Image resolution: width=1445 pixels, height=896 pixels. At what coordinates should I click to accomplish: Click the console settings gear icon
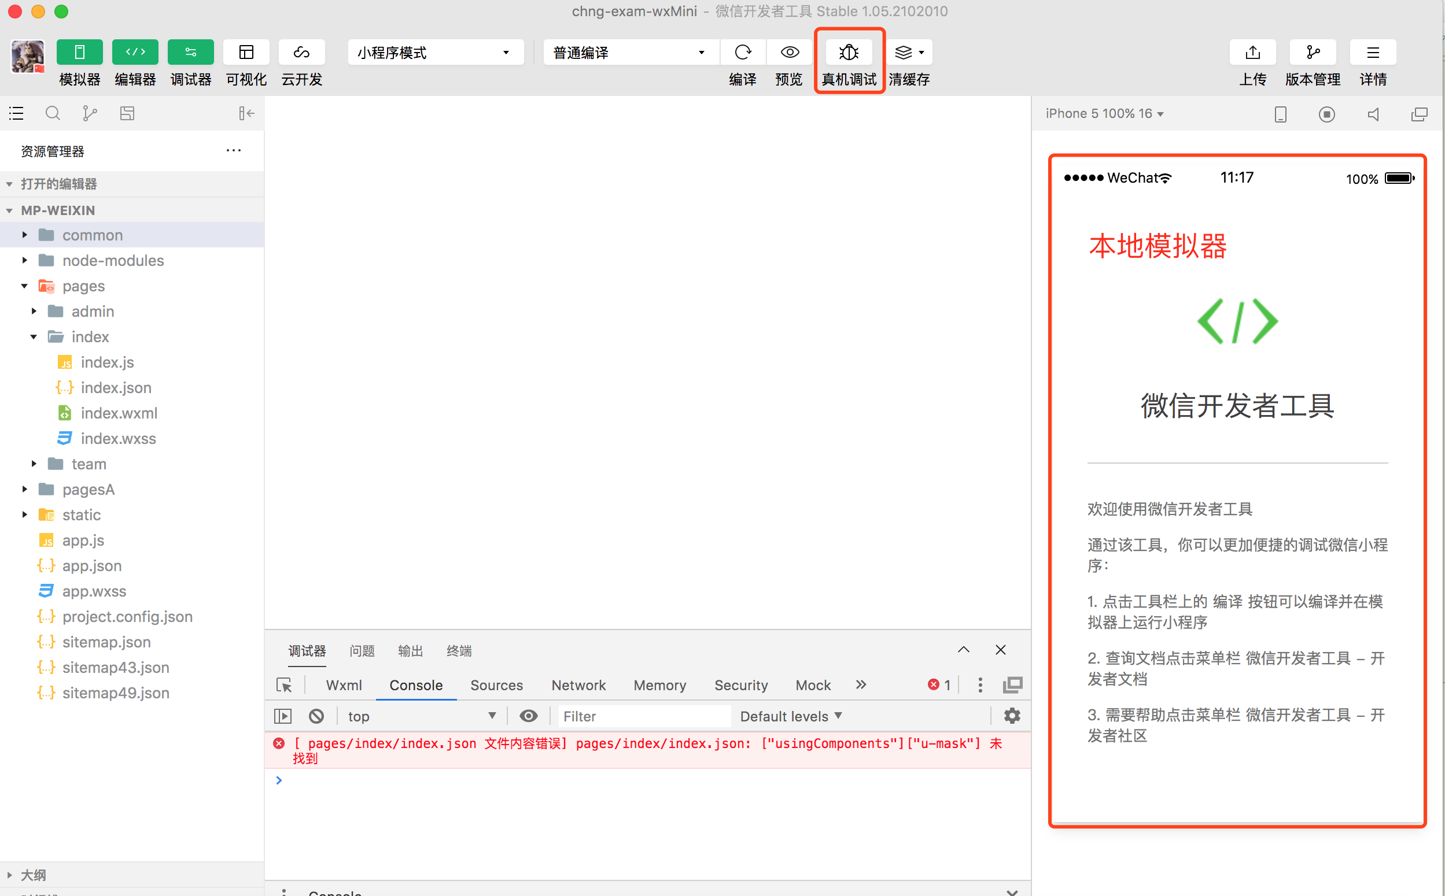[x=1012, y=716]
